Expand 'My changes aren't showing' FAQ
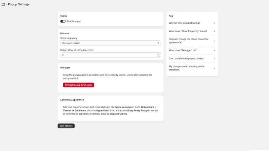 (x=192, y=68)
